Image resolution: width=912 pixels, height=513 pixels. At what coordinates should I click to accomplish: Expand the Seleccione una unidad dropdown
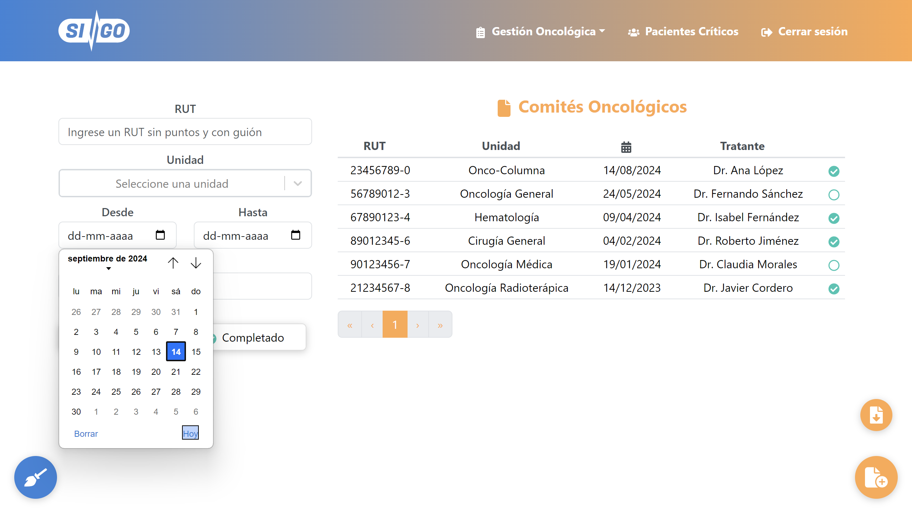pyautogui.click(x=185, y=183)
